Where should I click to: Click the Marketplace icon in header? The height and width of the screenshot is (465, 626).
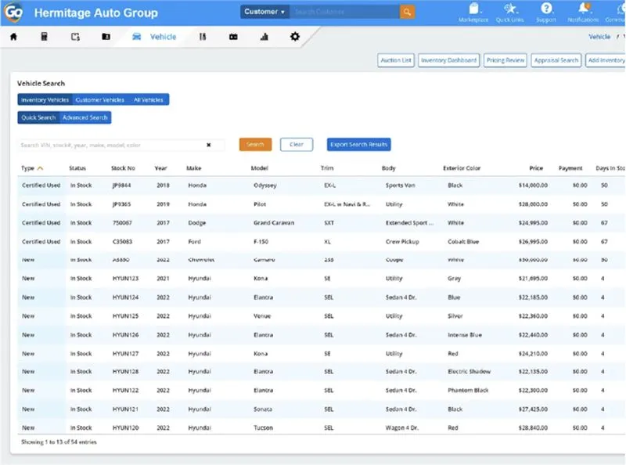(473, 9)
